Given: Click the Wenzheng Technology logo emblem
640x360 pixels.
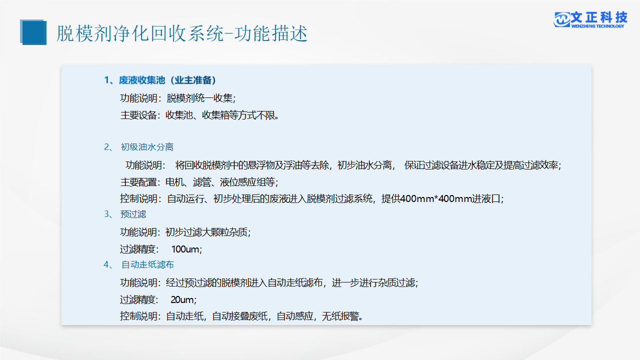Looking at the screenshot, I should pos(562,19).
